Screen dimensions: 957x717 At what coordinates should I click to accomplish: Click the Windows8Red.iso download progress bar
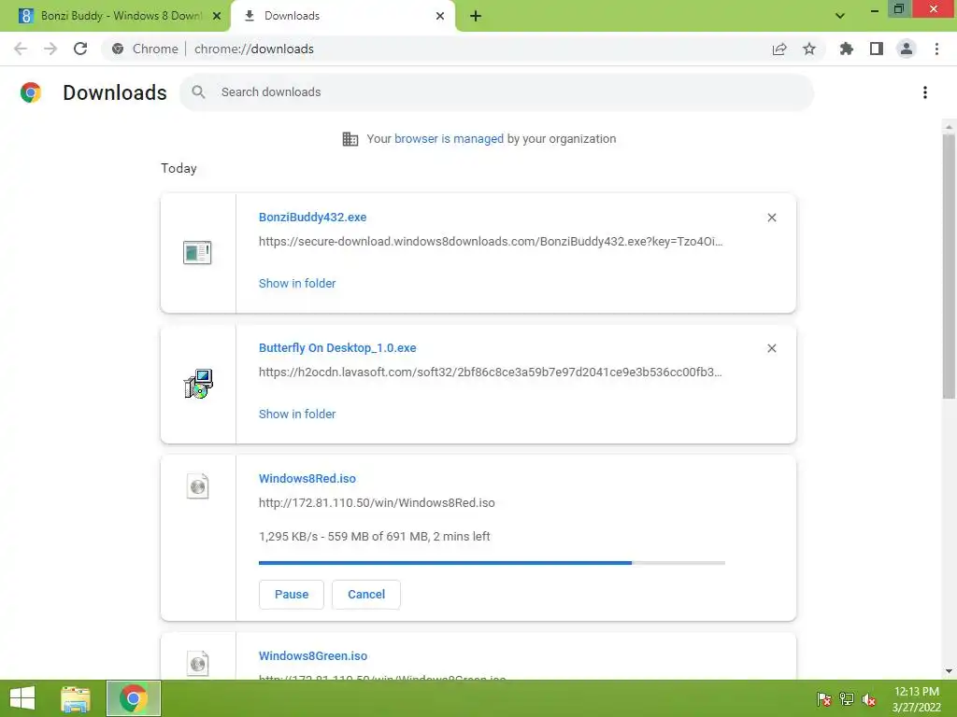(492, 563)
